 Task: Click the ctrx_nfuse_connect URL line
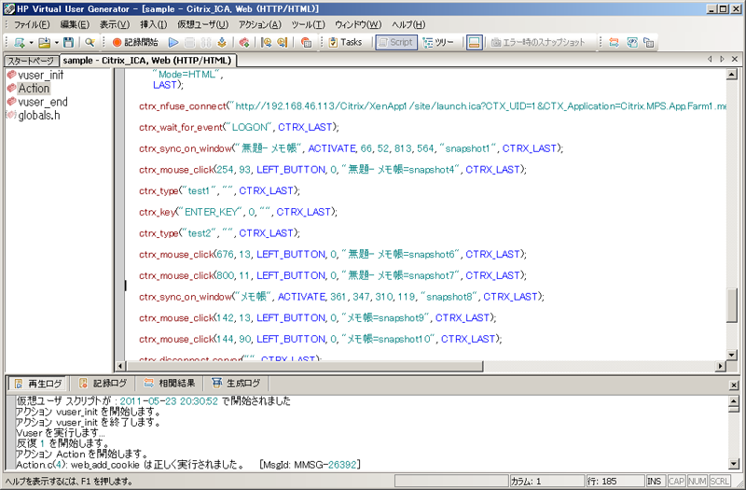pos(433,106)
